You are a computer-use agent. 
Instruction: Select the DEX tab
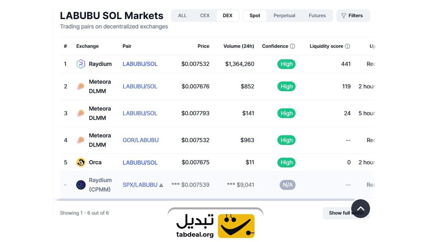(228, 15)
